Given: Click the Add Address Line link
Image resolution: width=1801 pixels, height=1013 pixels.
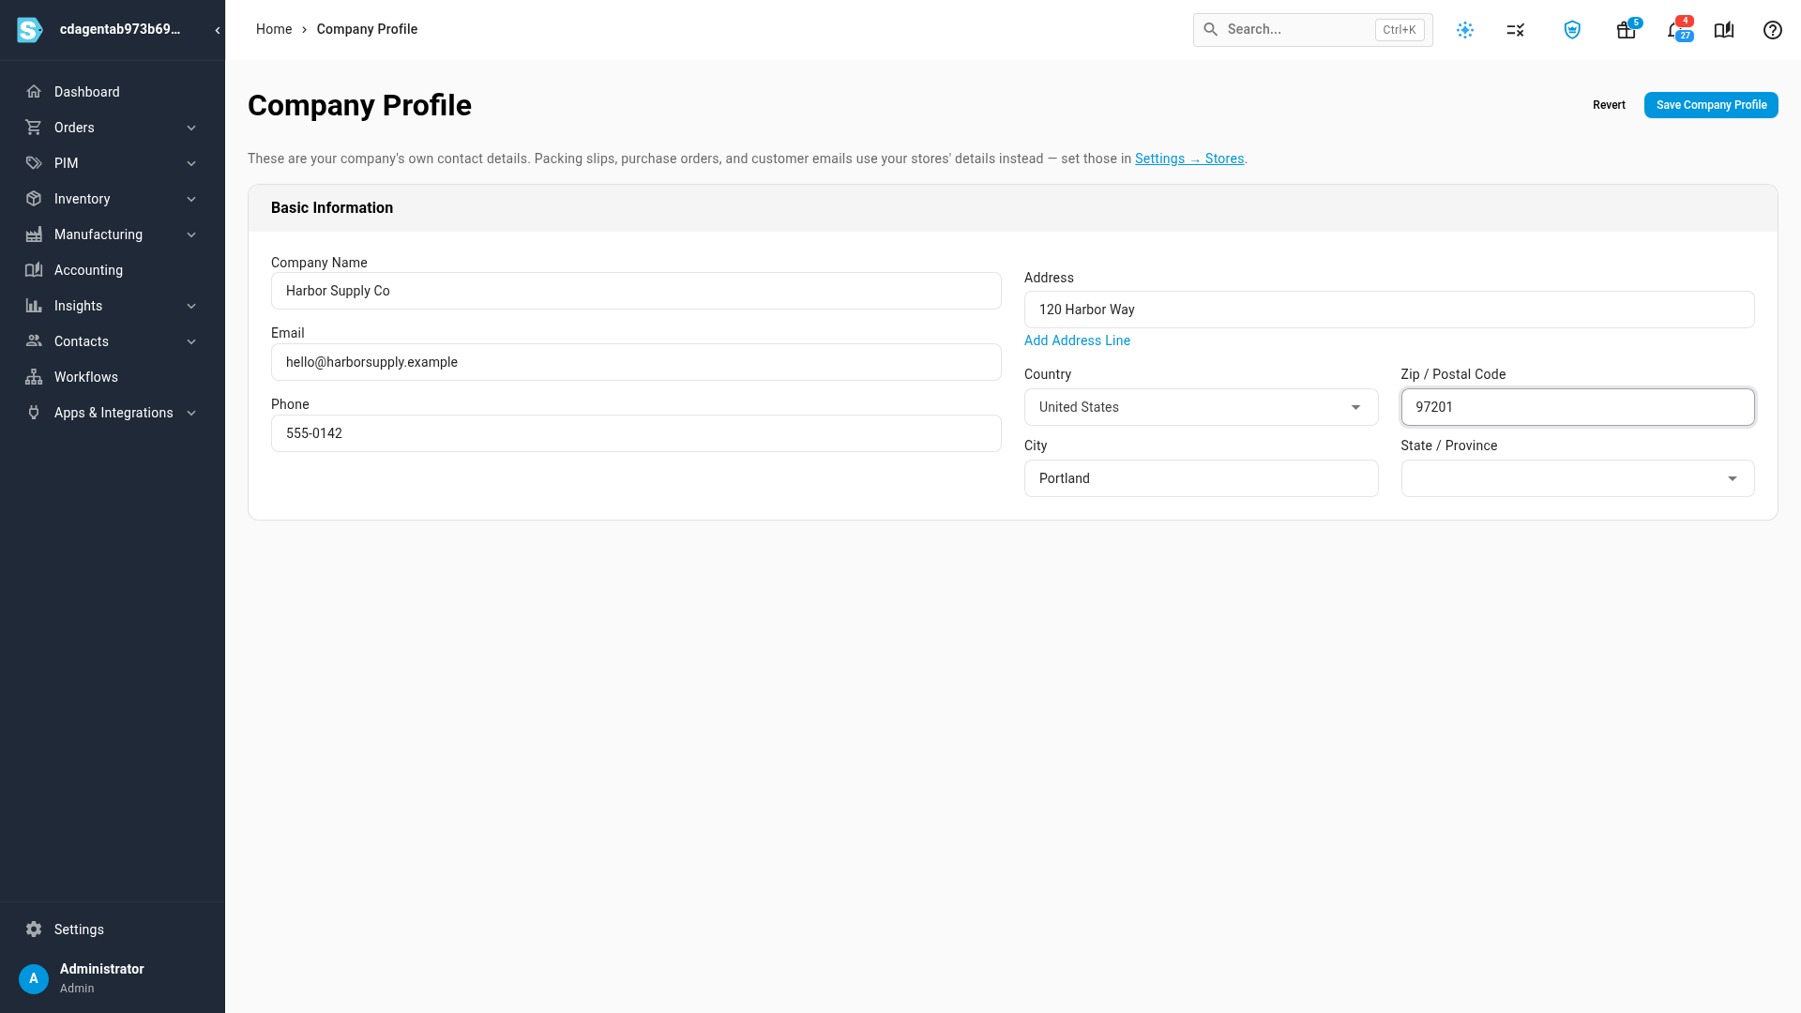Looking at the screenshot, I should pos(1077,340).
